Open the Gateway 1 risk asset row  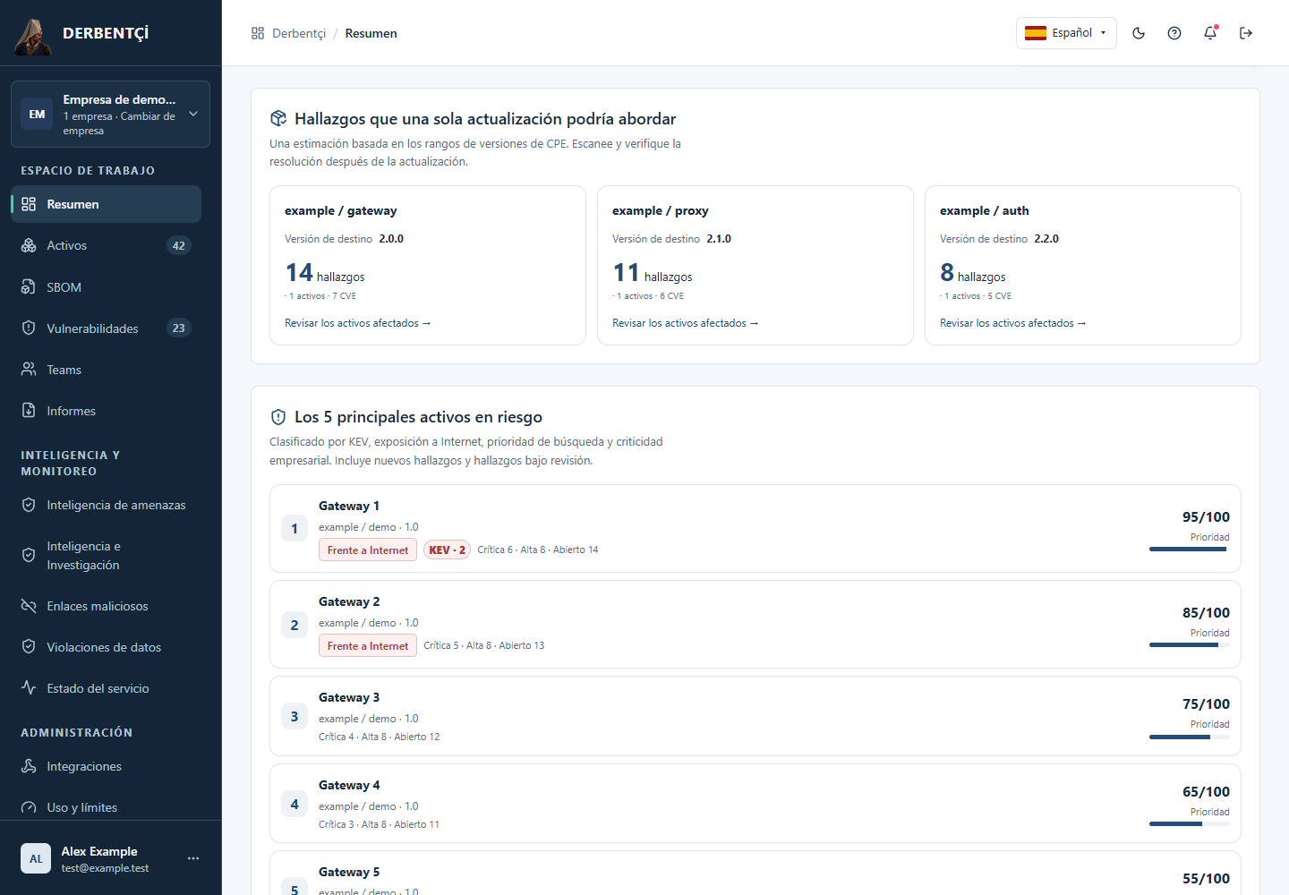[x=755, y=529]
